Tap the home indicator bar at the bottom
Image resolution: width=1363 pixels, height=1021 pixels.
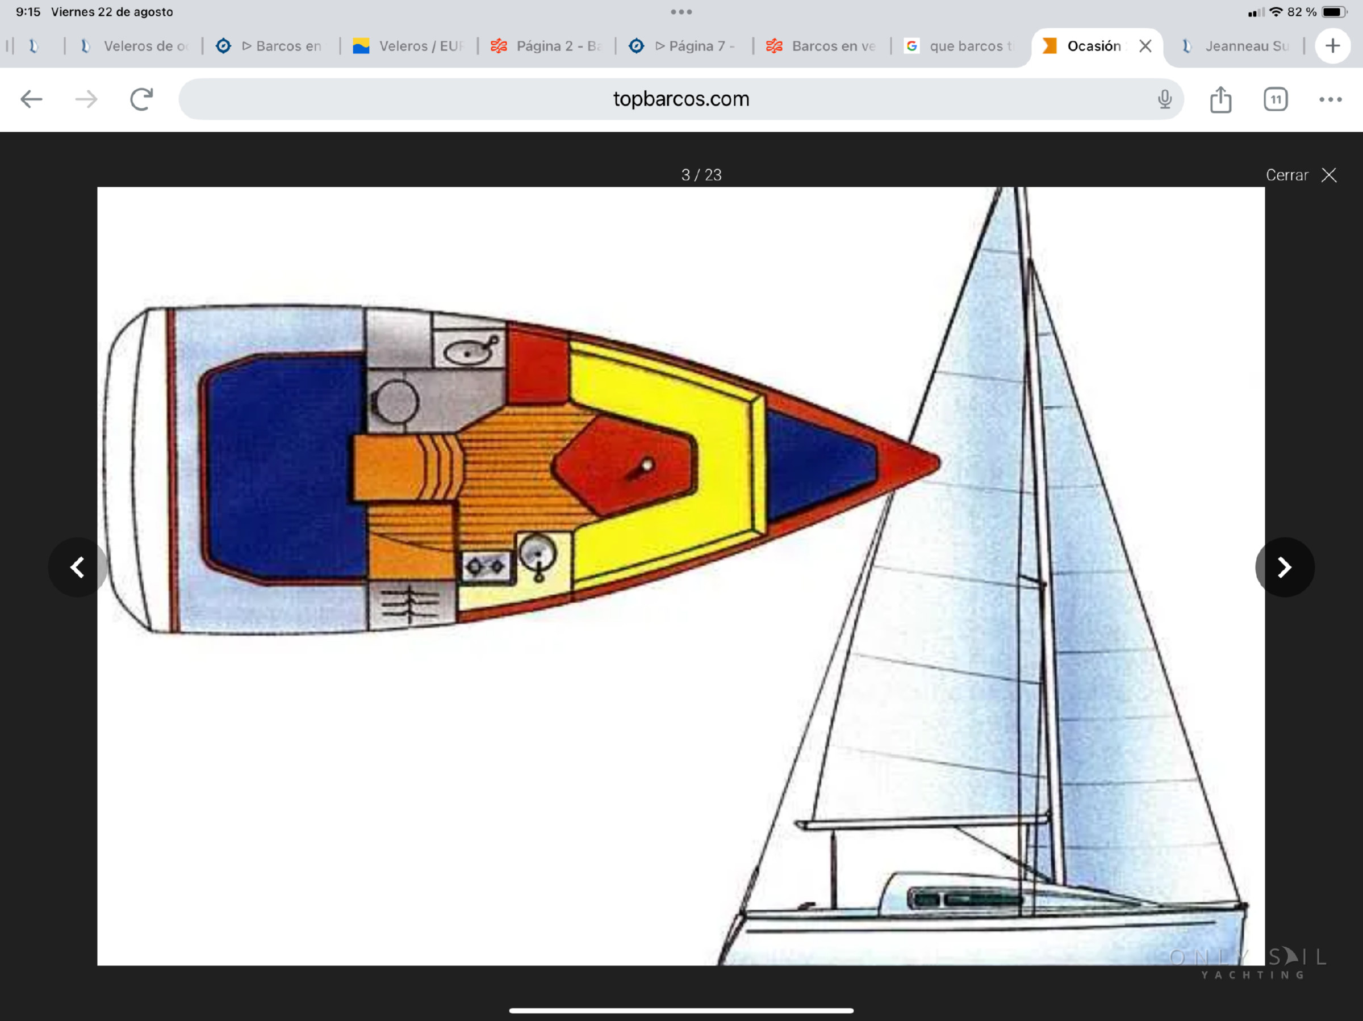681,1011
